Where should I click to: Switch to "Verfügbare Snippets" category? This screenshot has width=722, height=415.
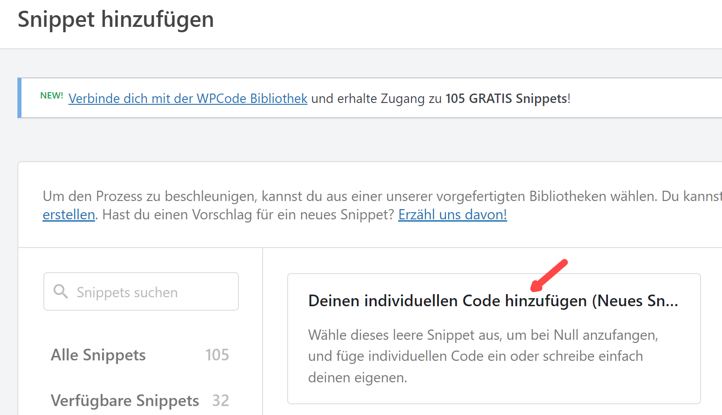coord(125,401)
